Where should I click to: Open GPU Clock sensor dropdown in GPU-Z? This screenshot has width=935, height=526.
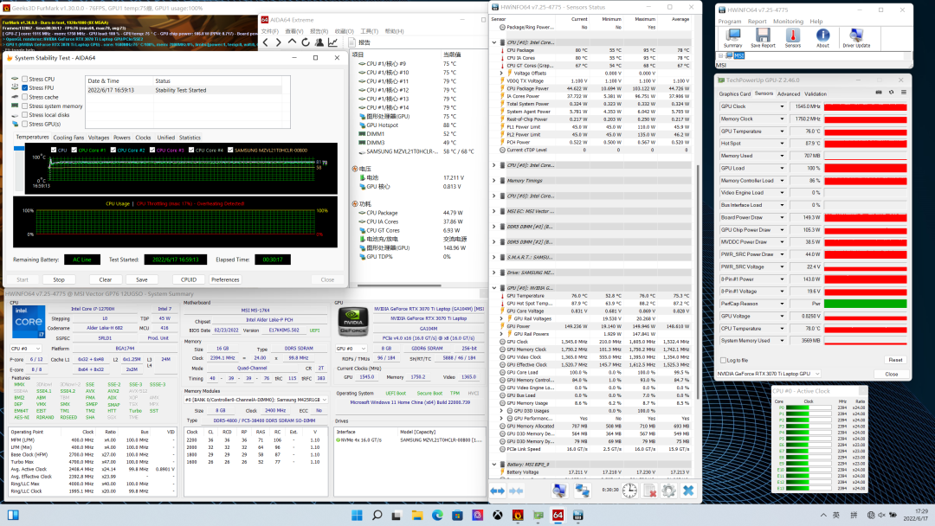(782, 106)
